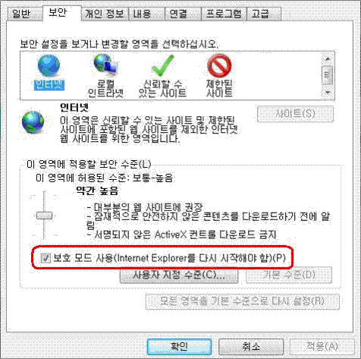
Task: Switch to the 일반 tab
Action: point(21,14)
